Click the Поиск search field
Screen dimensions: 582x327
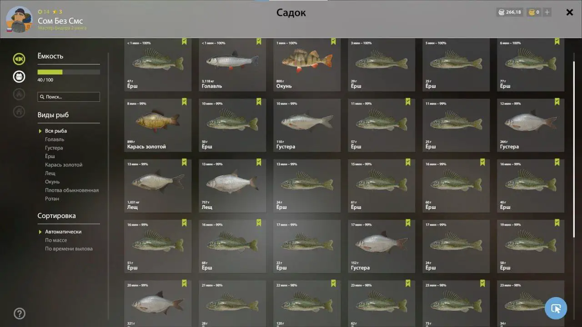69,97
